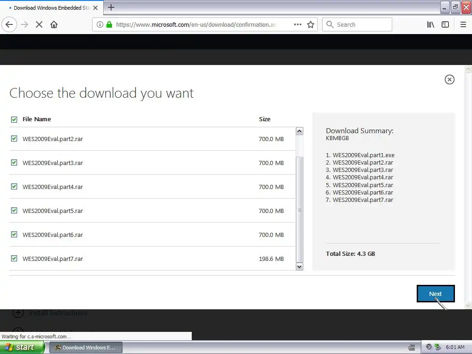The width and height of the screenshot is (472, 354).
Task: Click the forward navigation arrow
Action: pos(24,24)
